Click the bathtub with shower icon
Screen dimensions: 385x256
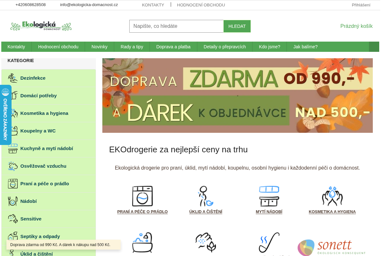point(142,243)
